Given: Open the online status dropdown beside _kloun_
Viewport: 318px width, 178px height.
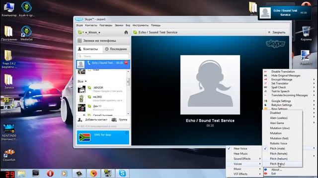Looking at the screenshot, I should pyautogui.click(x=80, y=32).
